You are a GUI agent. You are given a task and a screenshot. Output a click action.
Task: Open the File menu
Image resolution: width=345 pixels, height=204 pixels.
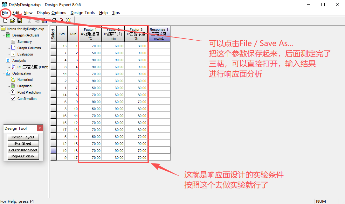point(5,13)
